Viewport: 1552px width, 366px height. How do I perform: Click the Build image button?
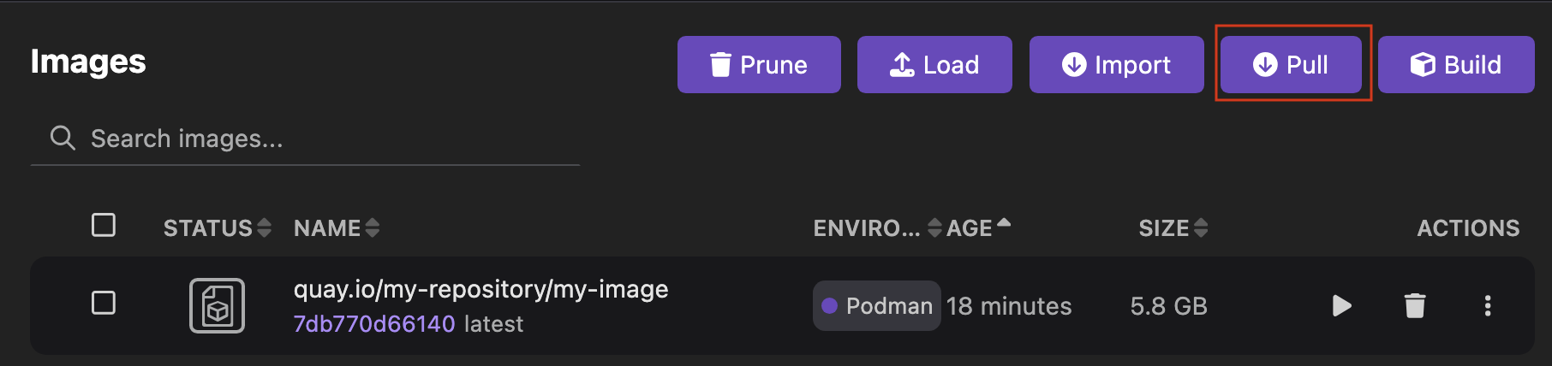(1456, 65)
